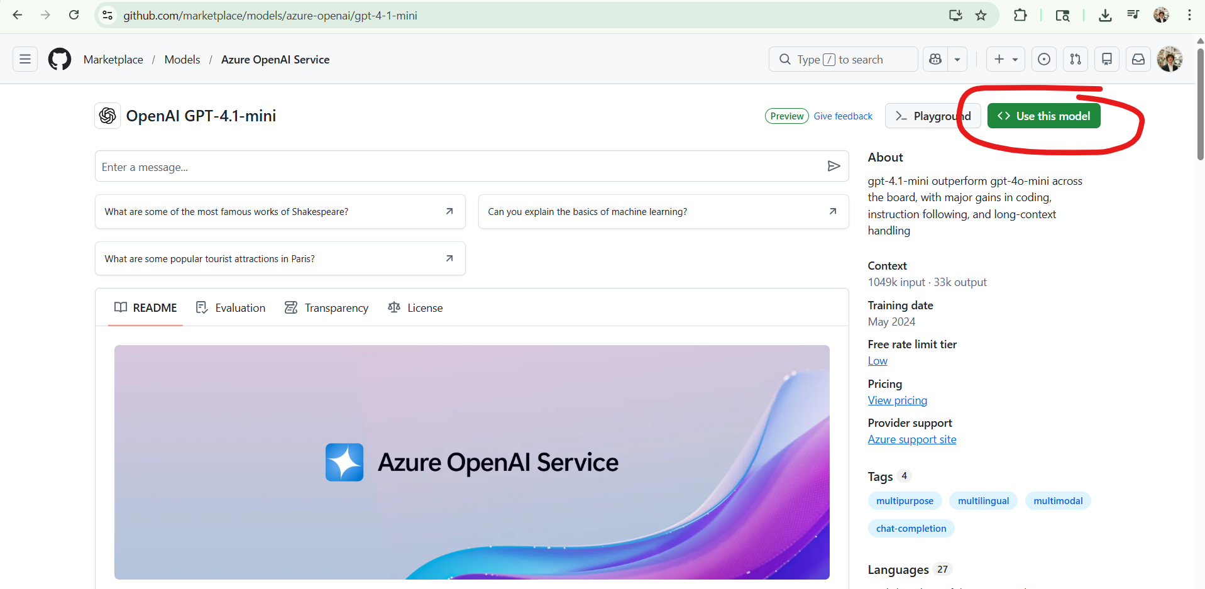Focus the GitHub search box
Viewport: 1205px width, 589px height.
point(843,59)
